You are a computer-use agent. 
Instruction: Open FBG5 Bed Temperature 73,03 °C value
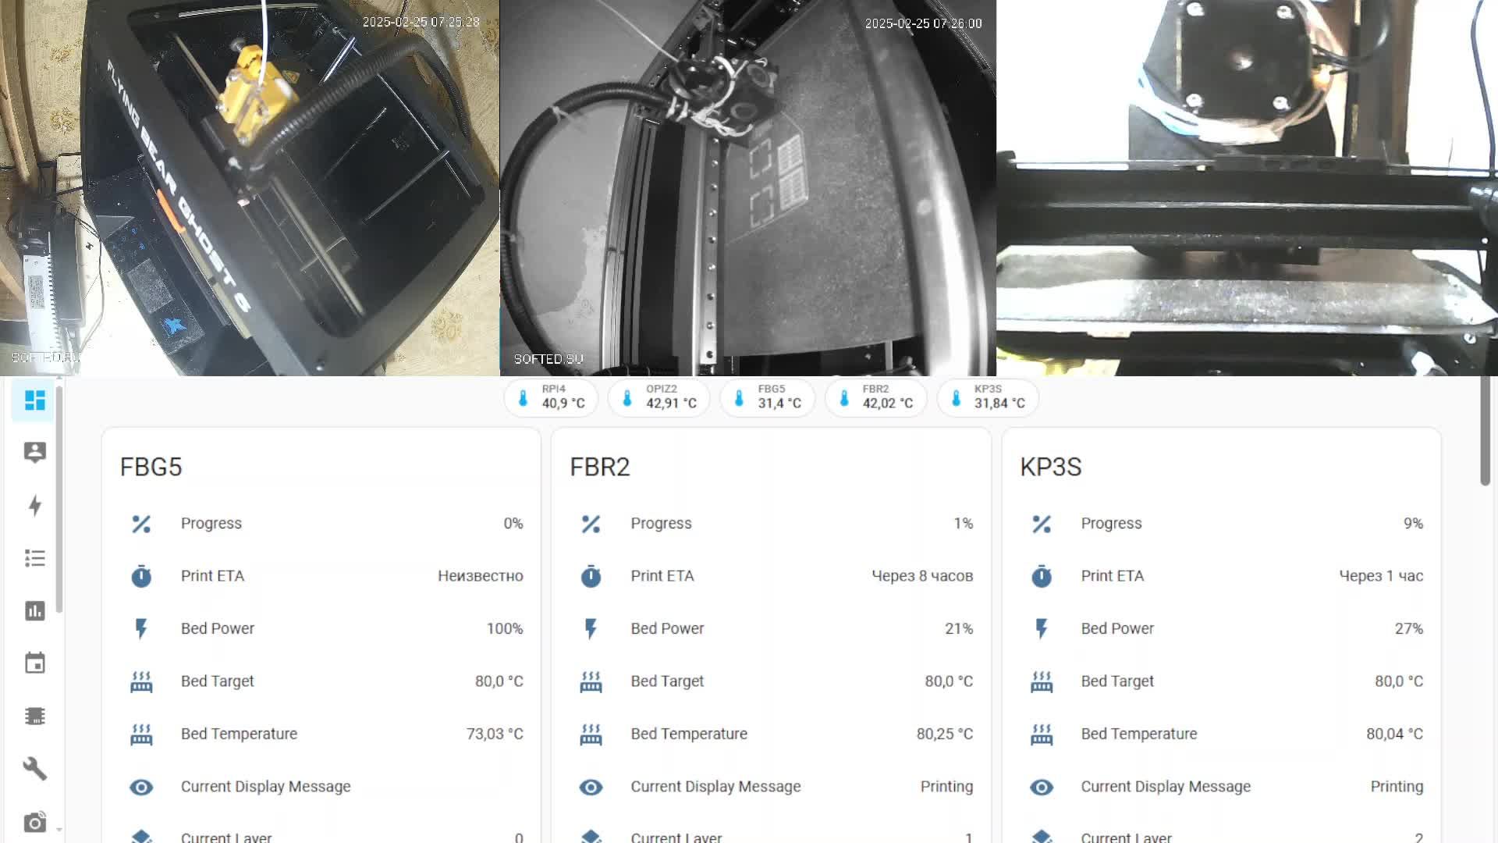pos(495,734)
